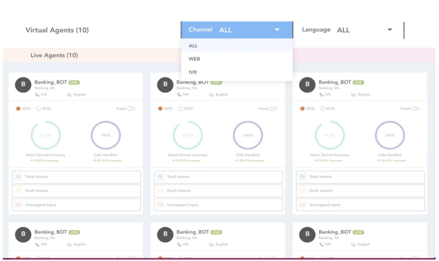Click LIVE badge on second bottom-row card
The width and height of the screenshot is (439, 261).
[x=216, y=232]
